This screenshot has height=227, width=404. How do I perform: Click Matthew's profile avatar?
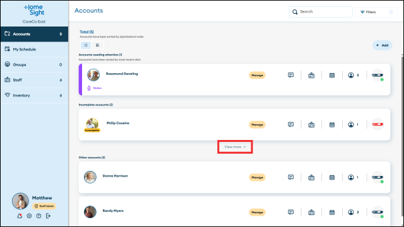click(x=20, y=201)
